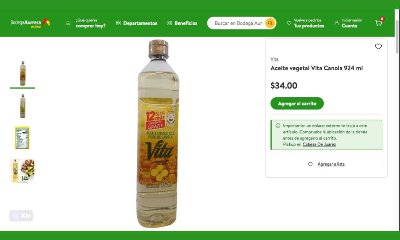Open the shopping cart icon

click(x=378, y=23)
